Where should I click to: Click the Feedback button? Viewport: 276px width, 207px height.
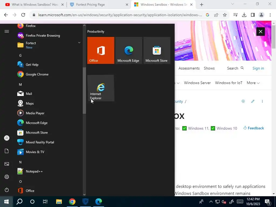pyautogui.click(x=254, y=128)
